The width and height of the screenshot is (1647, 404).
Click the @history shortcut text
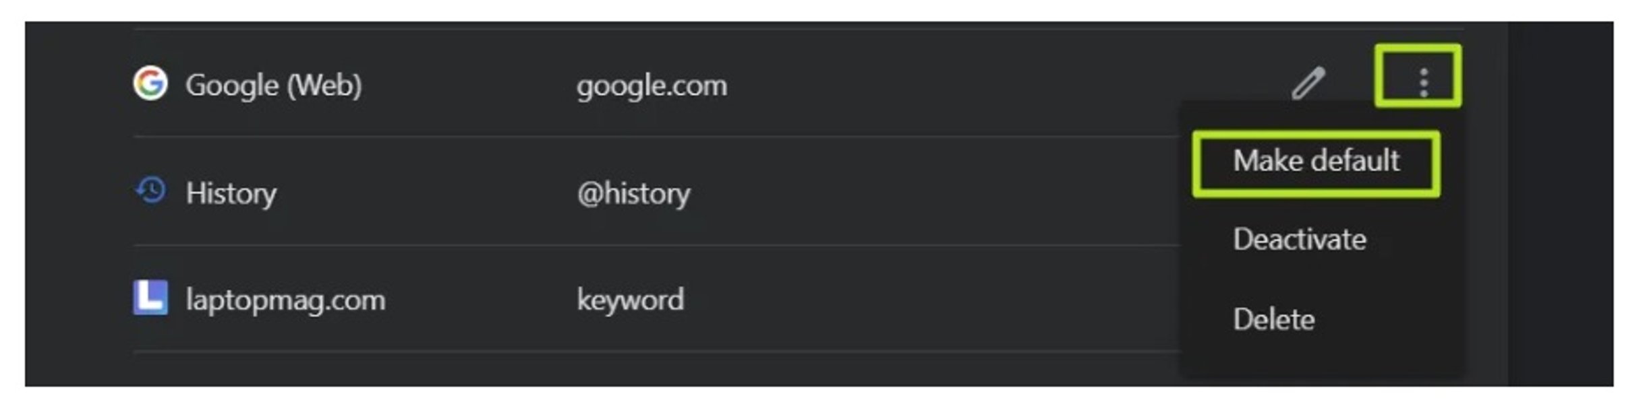coord(633,193)
